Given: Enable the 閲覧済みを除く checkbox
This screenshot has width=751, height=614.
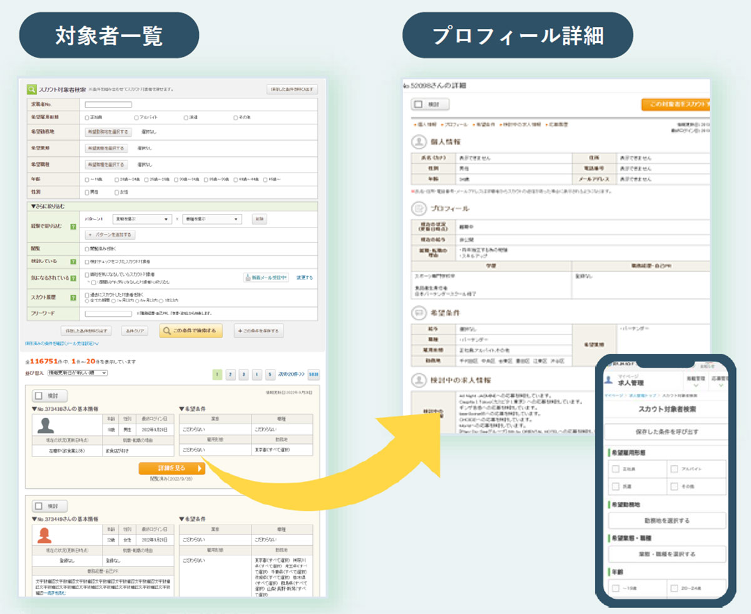Looking at the screenshot, I should point(87,248).
